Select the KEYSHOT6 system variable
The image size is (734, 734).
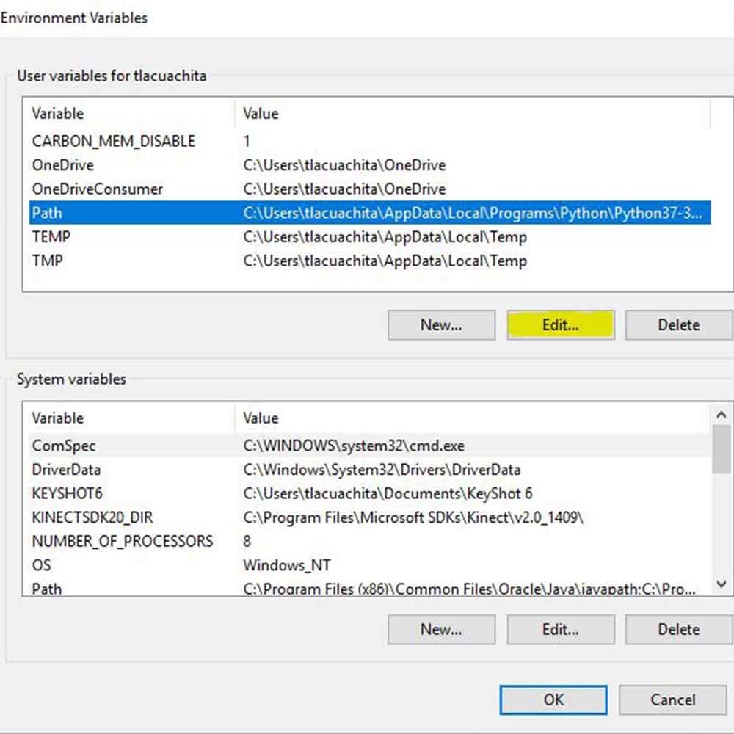(x=67, y=493)
